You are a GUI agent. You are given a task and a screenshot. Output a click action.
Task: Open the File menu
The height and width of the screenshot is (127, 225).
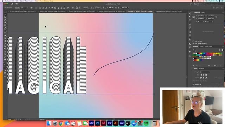pos(13,1)
